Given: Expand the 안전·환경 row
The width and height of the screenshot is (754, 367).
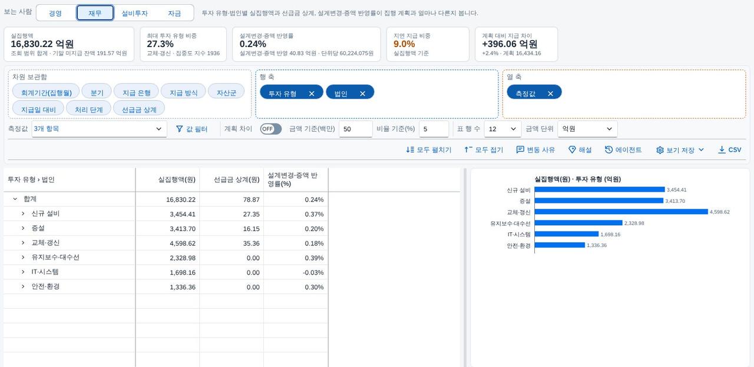Looking at the screenshot, I should [x=23, y=286].
